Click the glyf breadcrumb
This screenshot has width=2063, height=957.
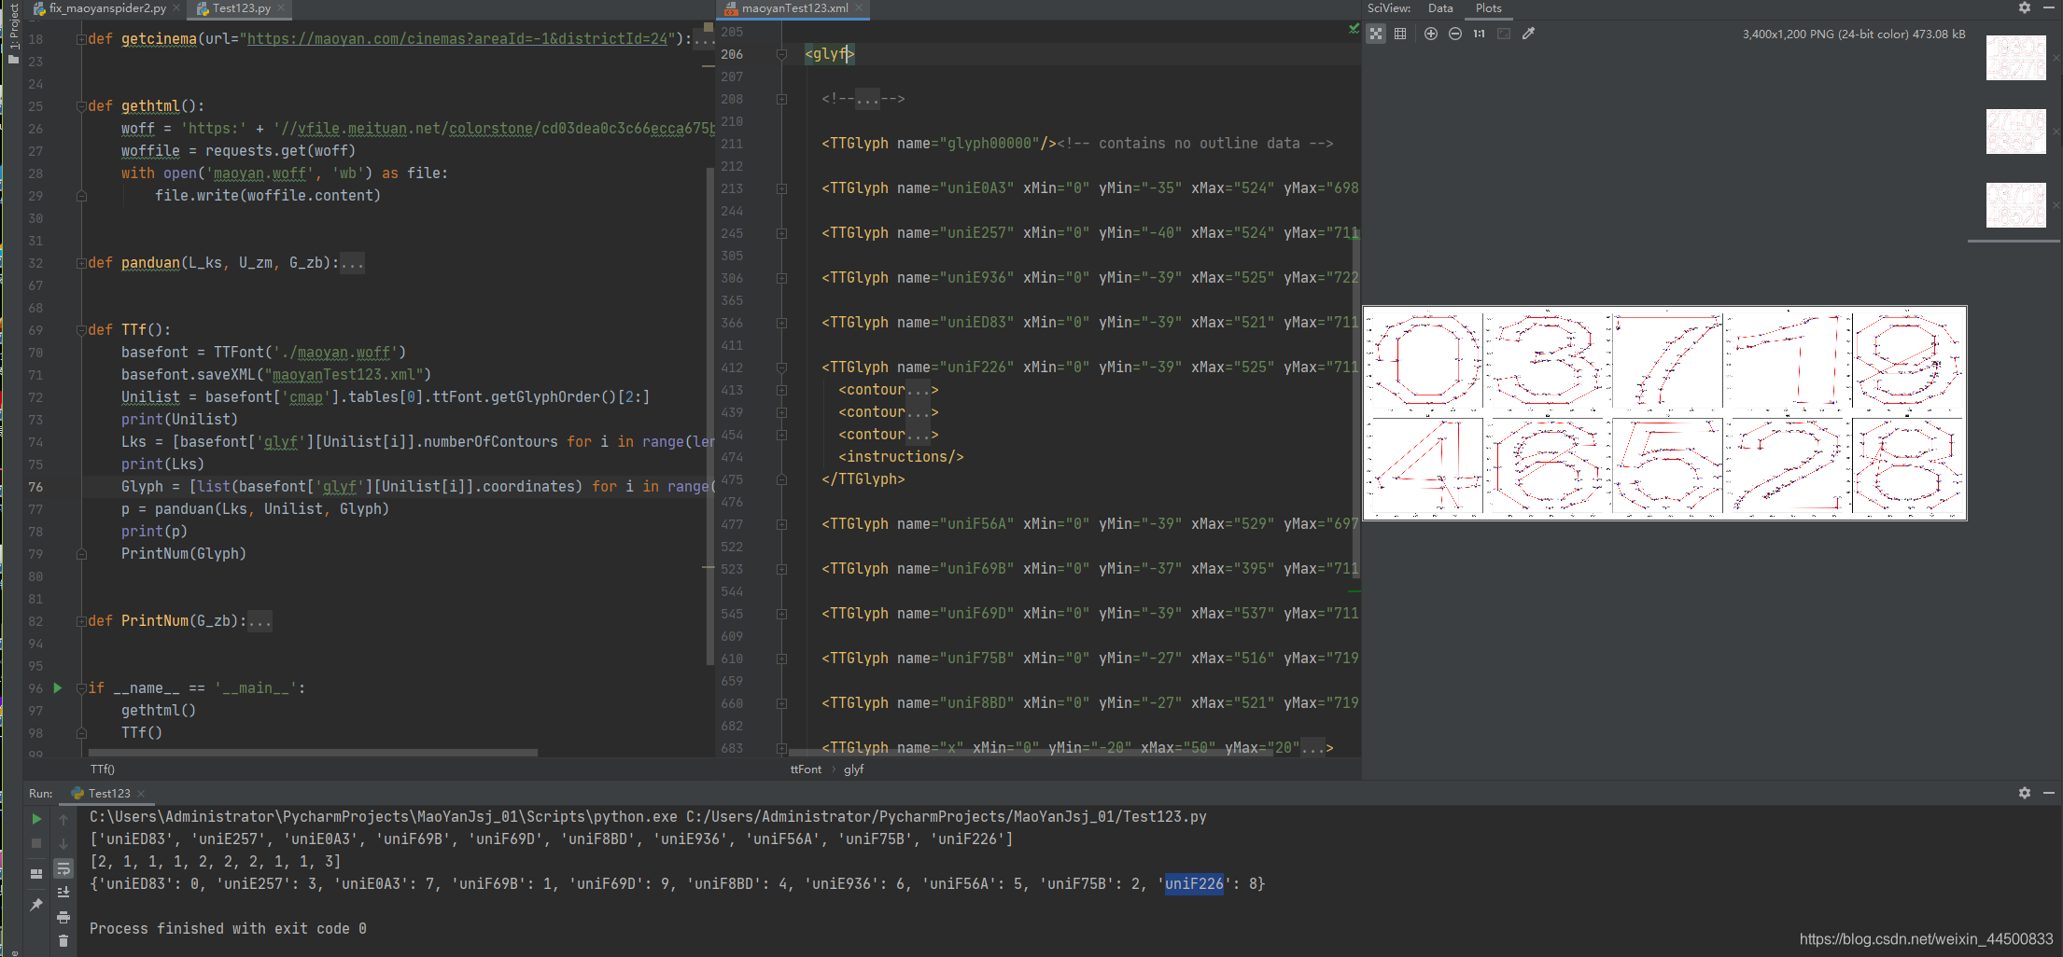coord(854,770)
